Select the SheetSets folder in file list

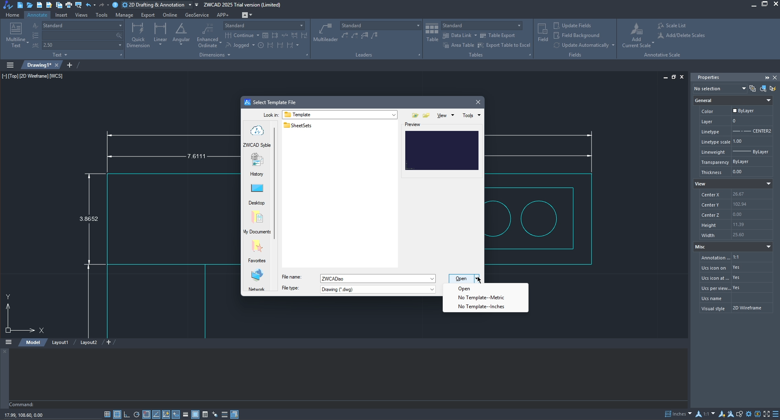click(297, 126)
